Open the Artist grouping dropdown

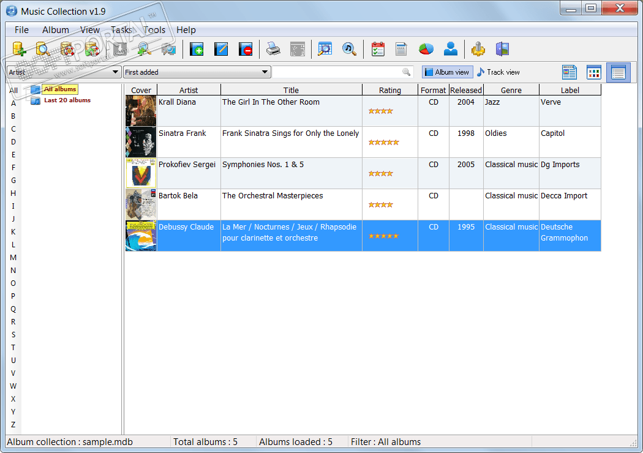(x=64, y=72)
